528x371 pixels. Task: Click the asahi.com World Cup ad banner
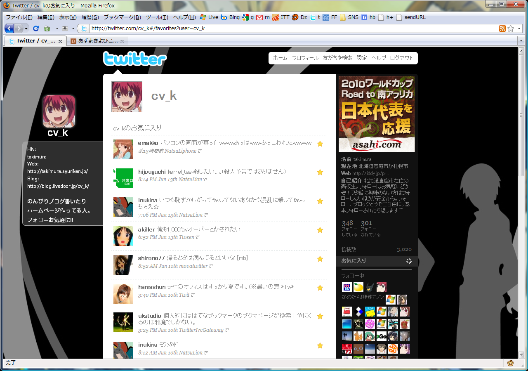377,114
